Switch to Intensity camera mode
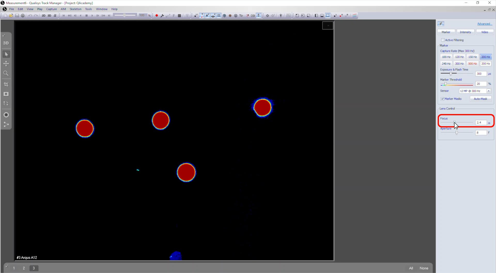Viewport: 496px width, 273px height. 465,32
